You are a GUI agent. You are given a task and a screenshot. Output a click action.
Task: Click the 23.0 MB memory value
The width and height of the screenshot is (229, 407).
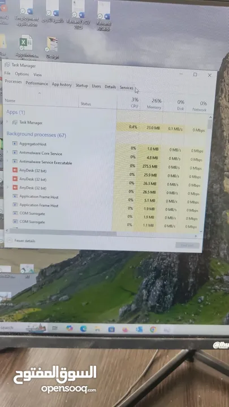(153, 128)
